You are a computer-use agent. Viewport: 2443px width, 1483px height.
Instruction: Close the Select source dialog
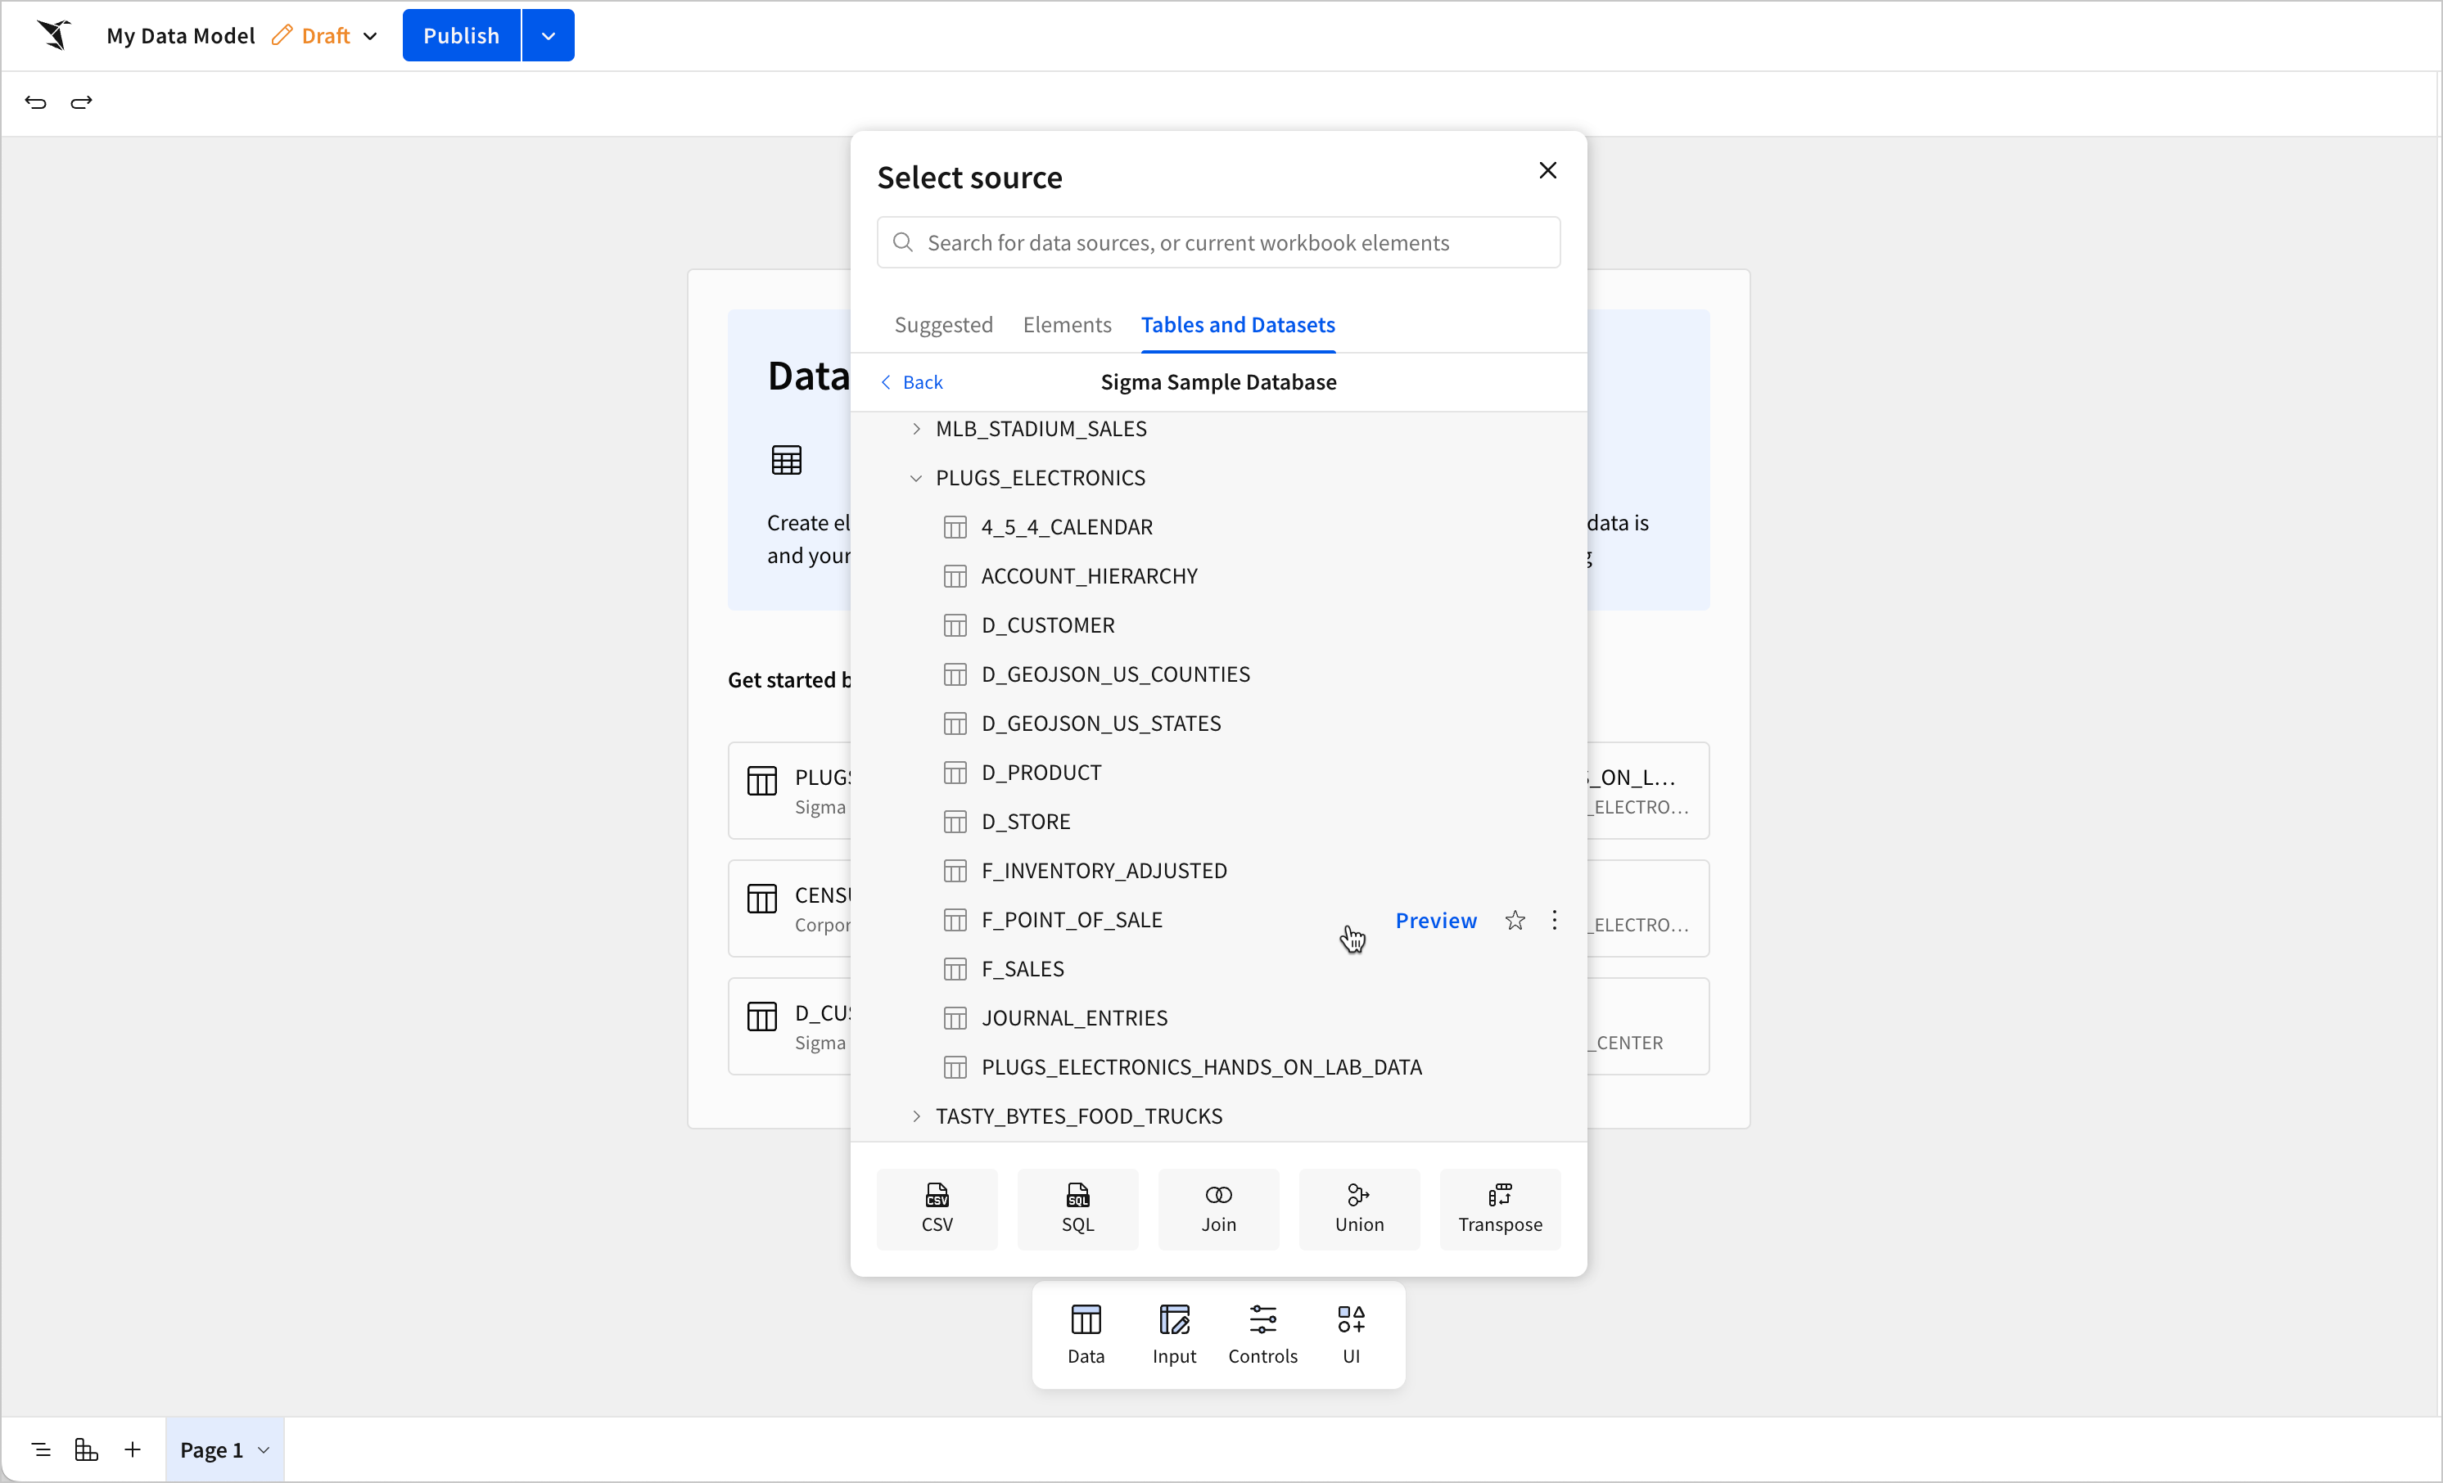coord(1547,170)
